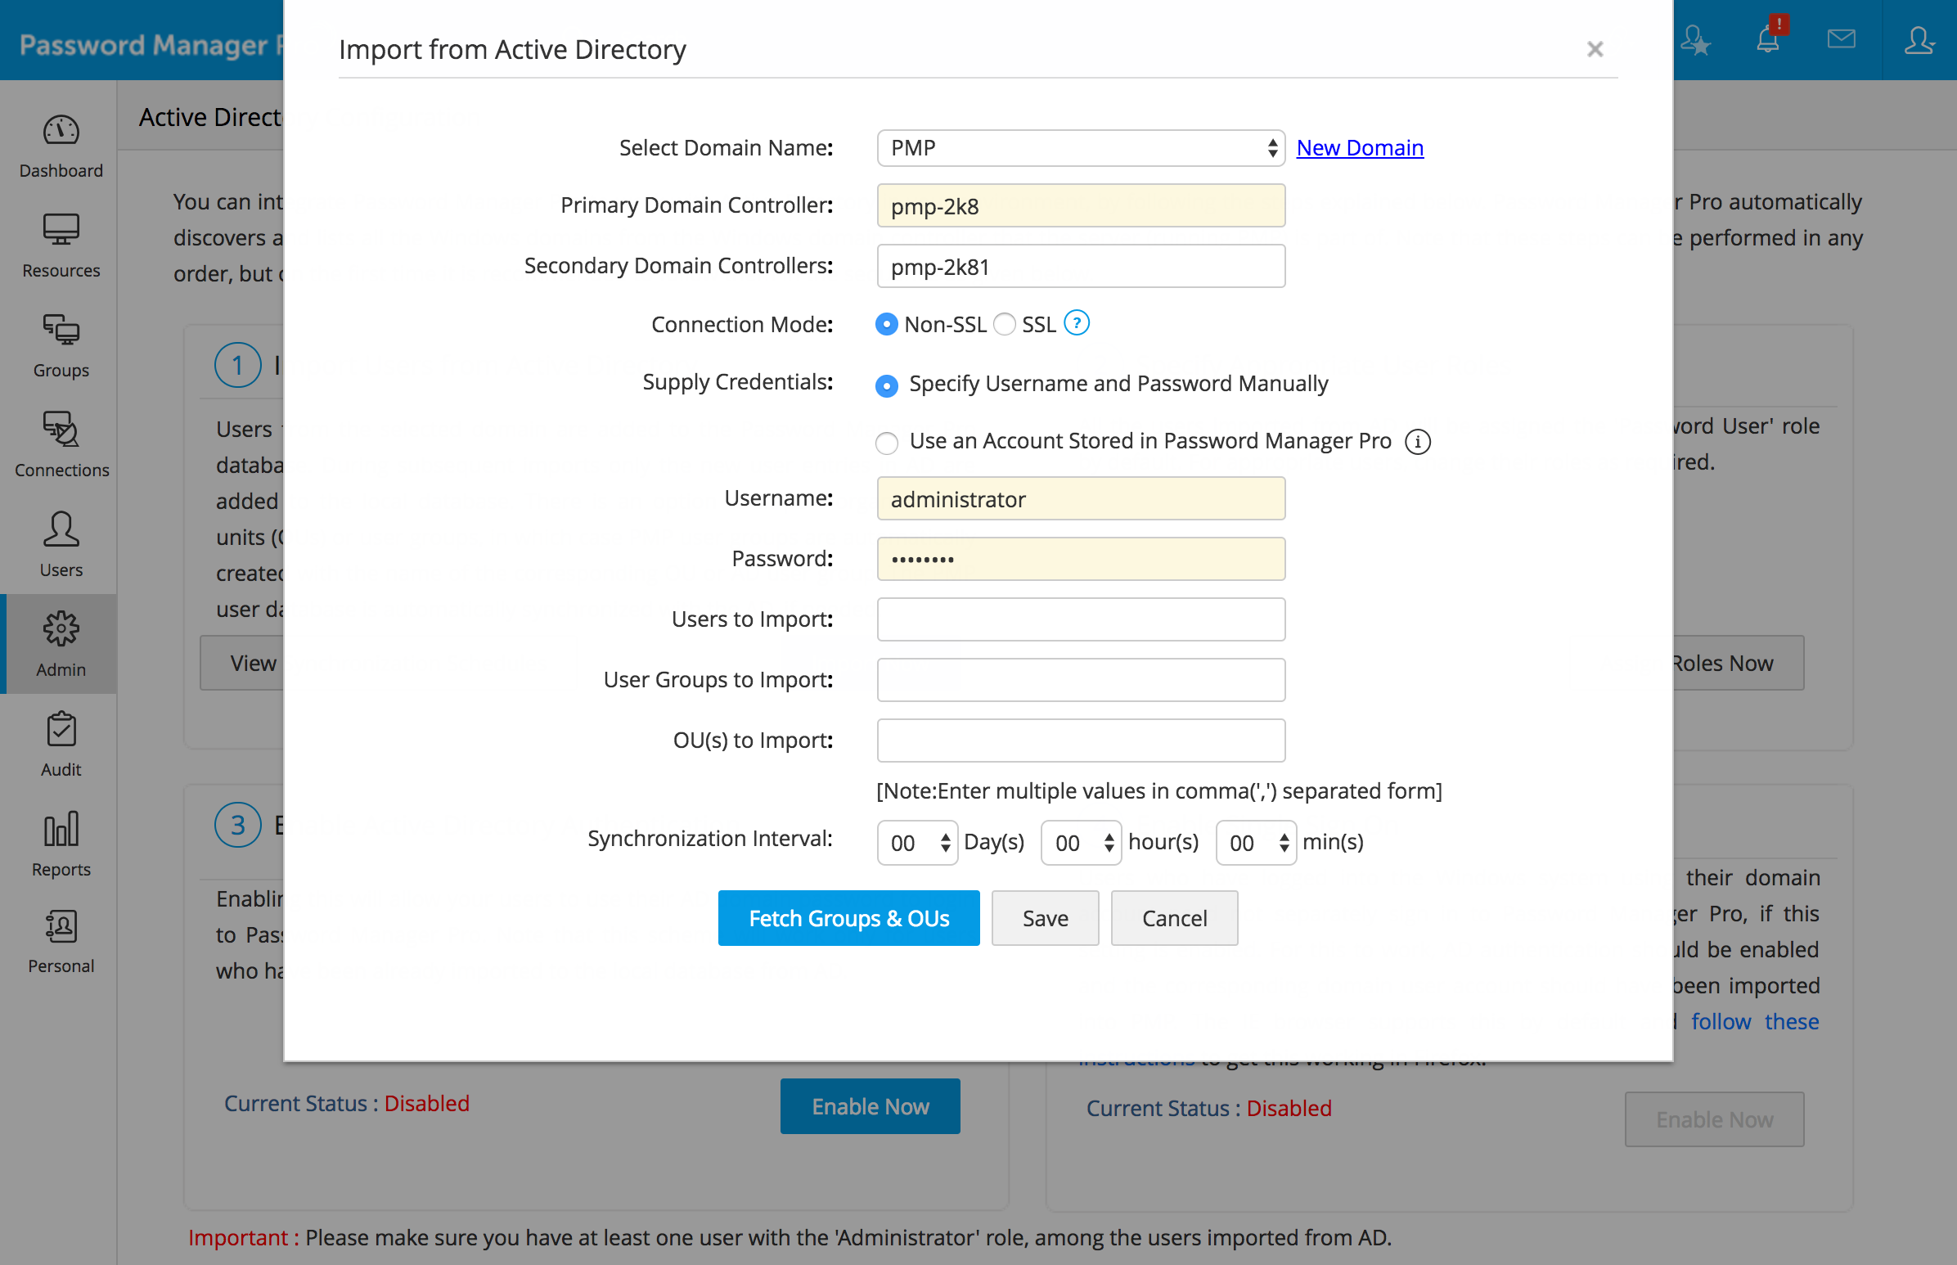The height and width of the screenshot is (1265, 1957).
Task: Click the user profile icon in header
Action: [x=1919, y=38]
